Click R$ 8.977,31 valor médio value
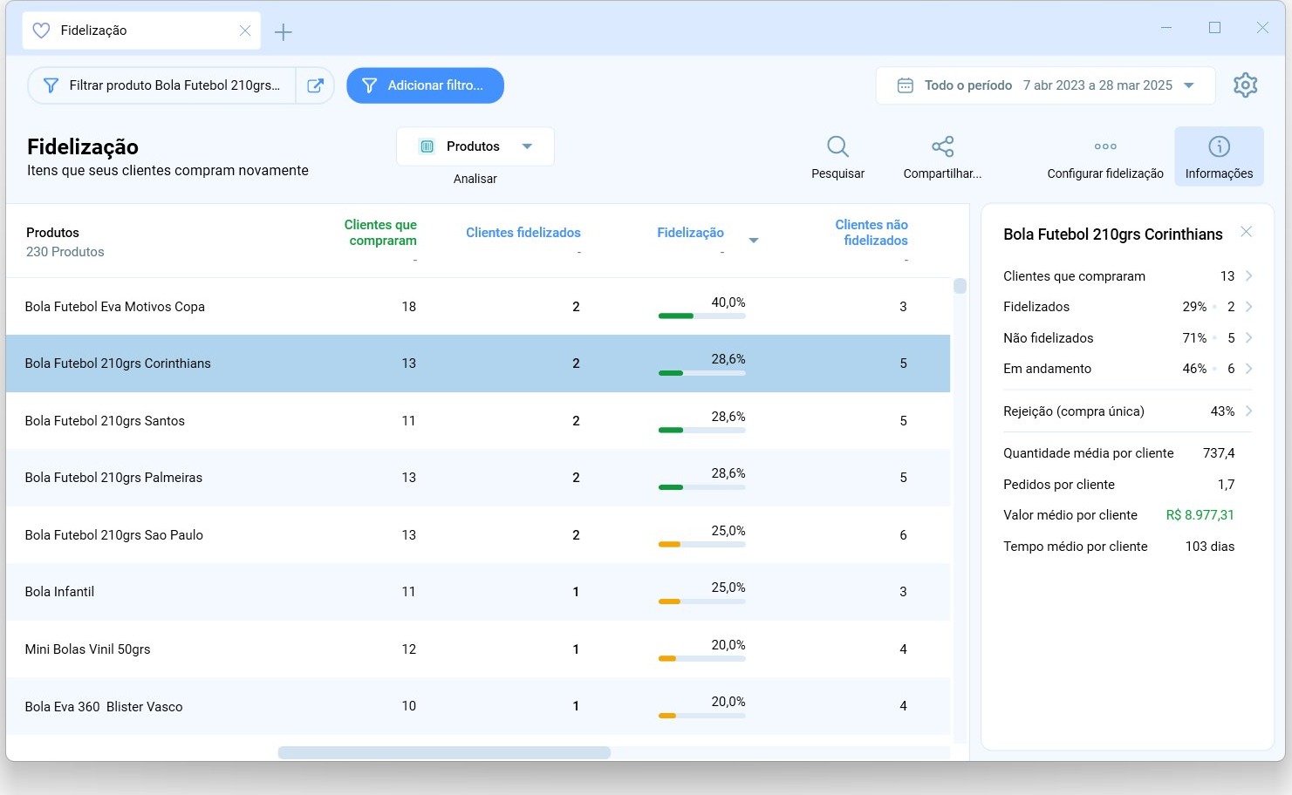Viewport: 1292px width, 795px height. click(x=1200, y=515)
